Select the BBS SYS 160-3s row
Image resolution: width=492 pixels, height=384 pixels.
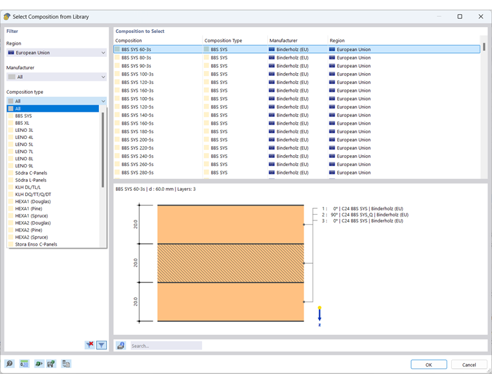pyautogui.click(x=296, y=91)
